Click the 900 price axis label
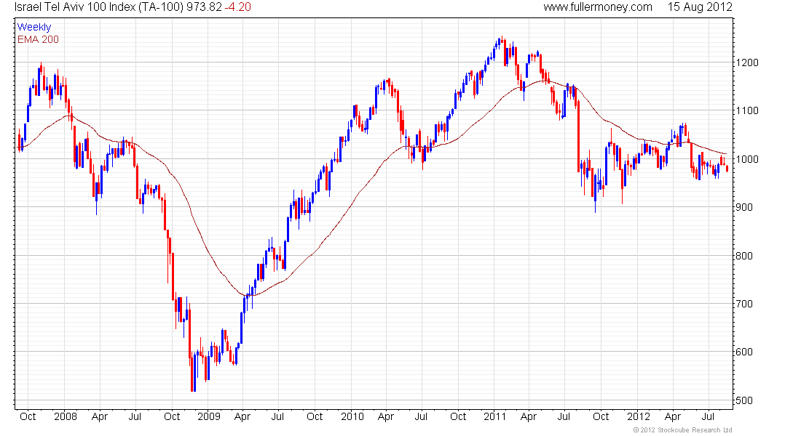 point(744,207)
